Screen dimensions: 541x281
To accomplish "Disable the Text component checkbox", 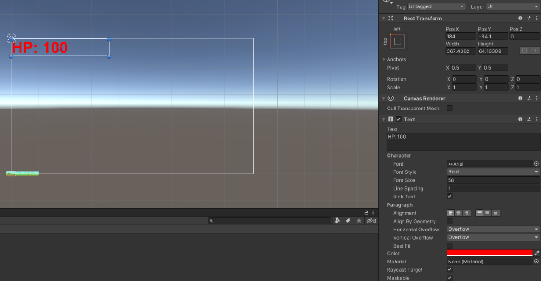I will point(398,119).
